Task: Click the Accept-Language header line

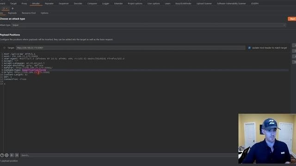Action: [x=24, y=63]
